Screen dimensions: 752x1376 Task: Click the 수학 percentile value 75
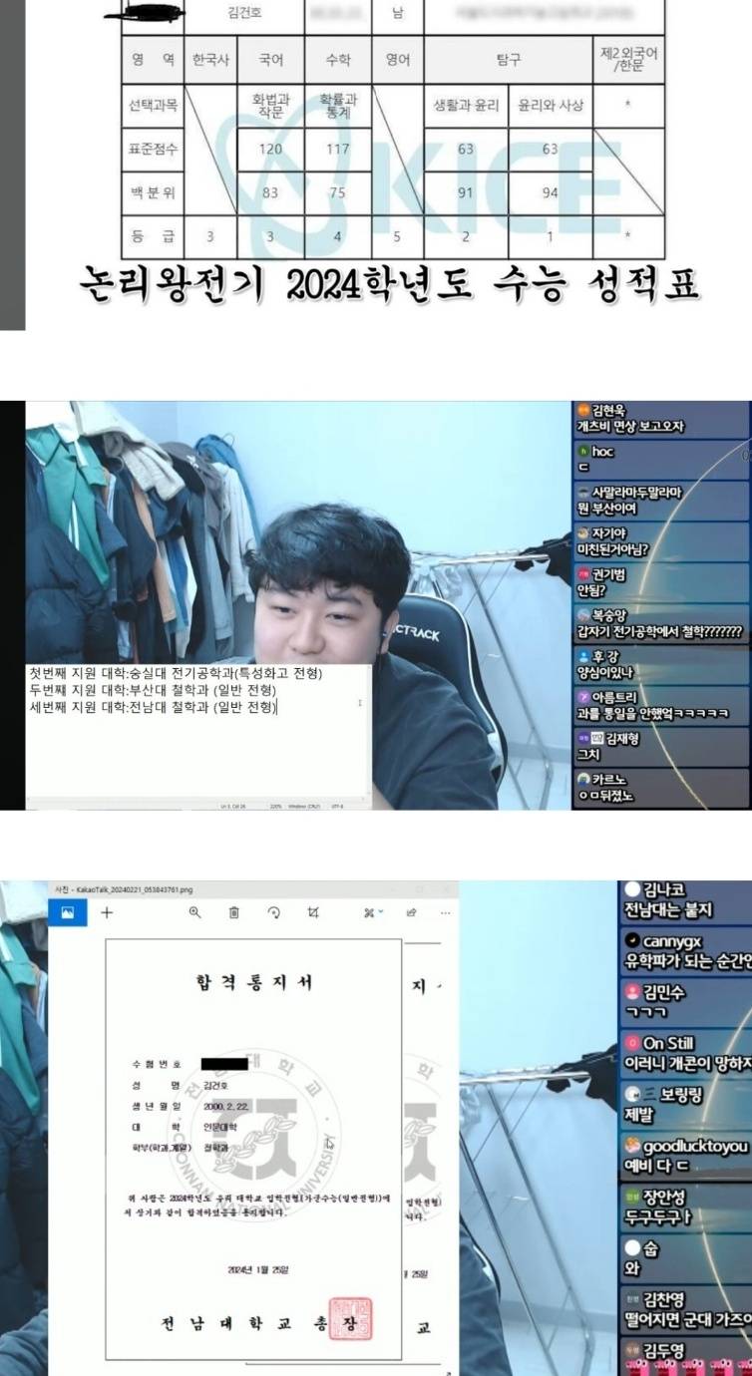338,192
